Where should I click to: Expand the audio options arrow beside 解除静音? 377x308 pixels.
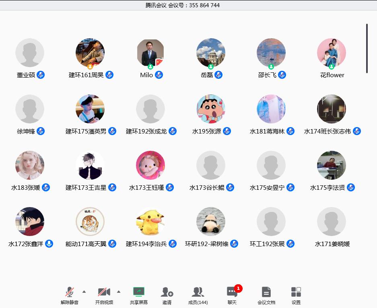pos(84,292)
